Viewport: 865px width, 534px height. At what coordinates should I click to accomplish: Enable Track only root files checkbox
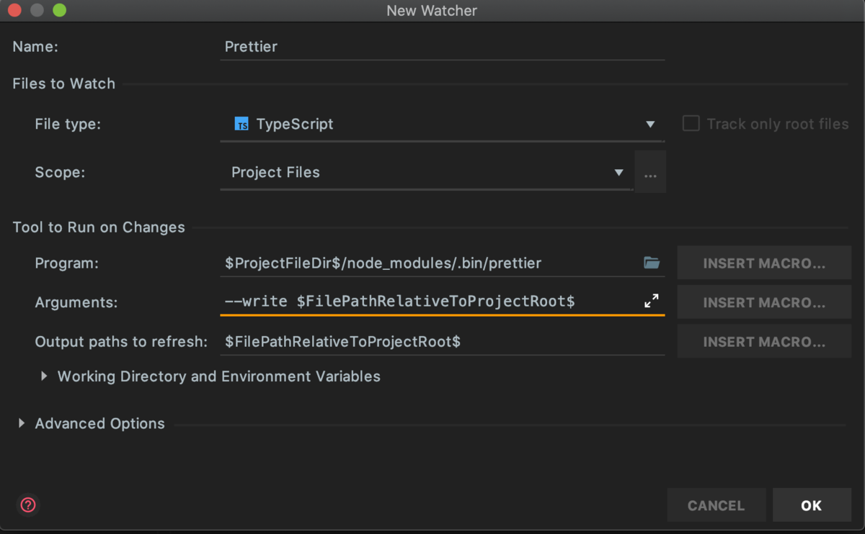click(x=691, y=124)
